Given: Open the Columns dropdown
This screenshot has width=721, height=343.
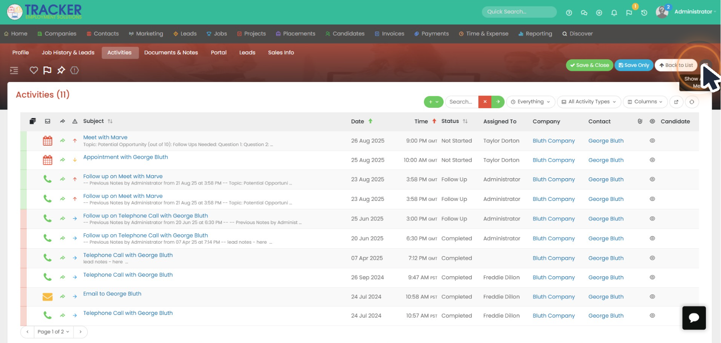Looking at the screenshot, I should (645, 102).
